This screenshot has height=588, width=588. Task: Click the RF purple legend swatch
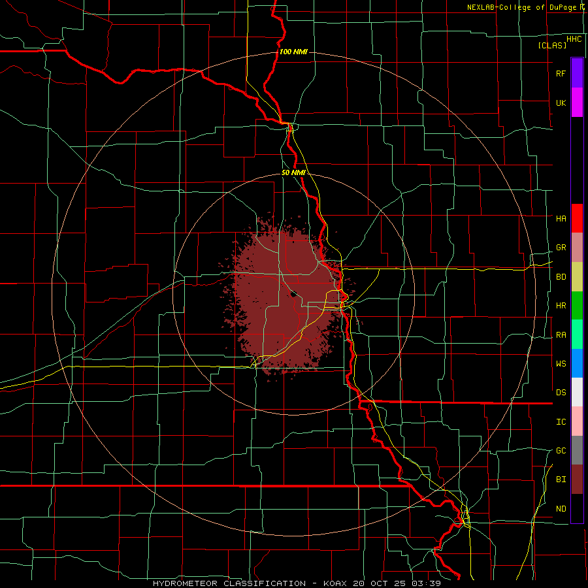[x=577, y=73]
